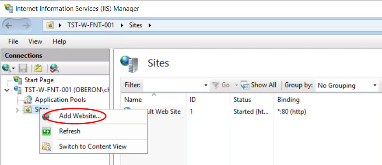
Task: Select the TST-W-FNT-001 server node
Action: coord(67,90)
